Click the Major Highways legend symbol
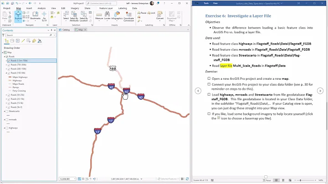The height and width of the screenshot is (184, 328). pos(10,77)
